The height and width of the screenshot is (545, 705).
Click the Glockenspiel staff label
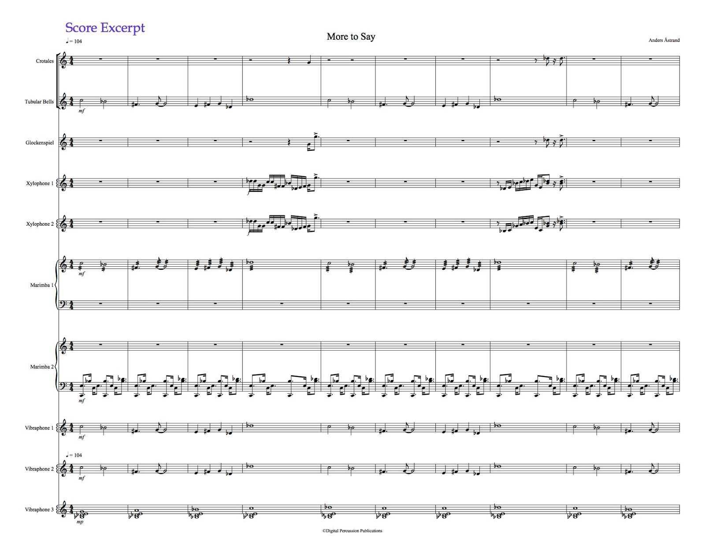(x=39, y=143)
